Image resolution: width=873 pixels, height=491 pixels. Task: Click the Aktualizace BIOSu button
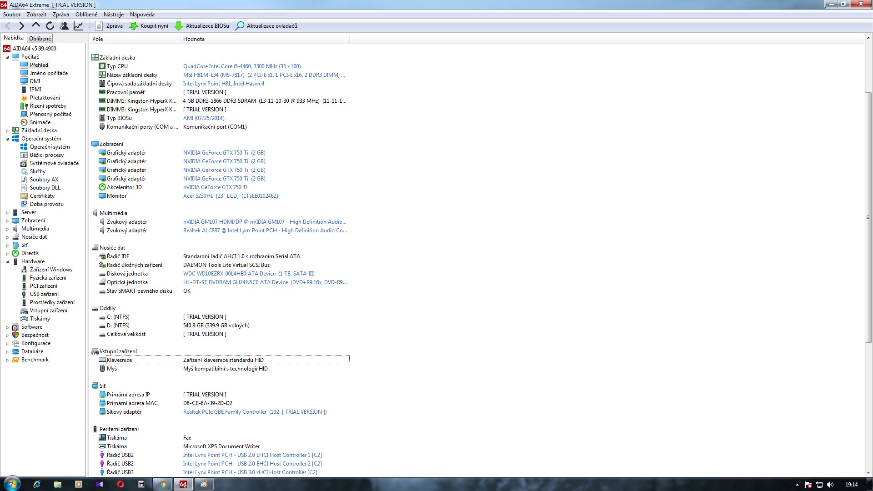pos(202,26)
